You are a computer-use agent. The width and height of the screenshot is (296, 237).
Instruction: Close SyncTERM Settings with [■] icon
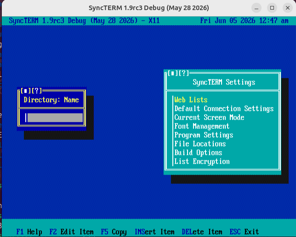(x=173, y=73)
